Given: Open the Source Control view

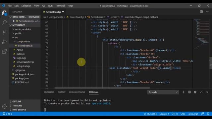Looking at the screenshot, I should click(x=4, y=32).
